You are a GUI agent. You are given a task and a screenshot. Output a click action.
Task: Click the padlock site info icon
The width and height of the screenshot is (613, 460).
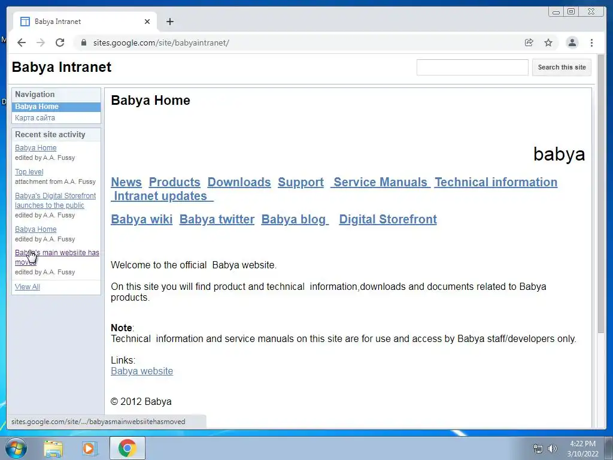[84, 43]
